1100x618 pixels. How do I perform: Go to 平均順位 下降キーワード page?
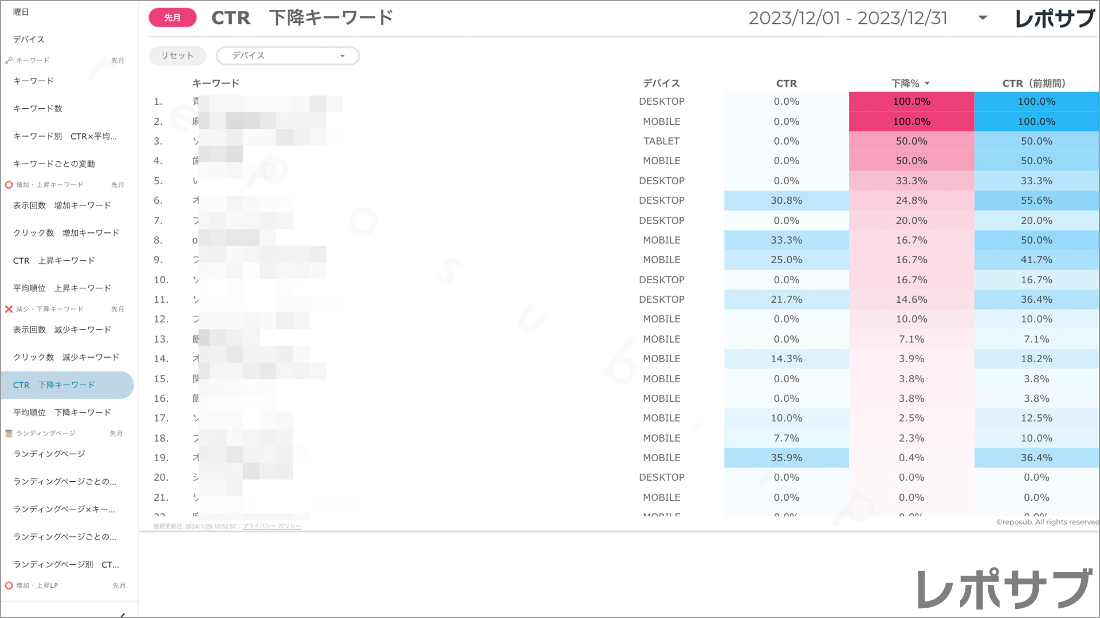62,413
